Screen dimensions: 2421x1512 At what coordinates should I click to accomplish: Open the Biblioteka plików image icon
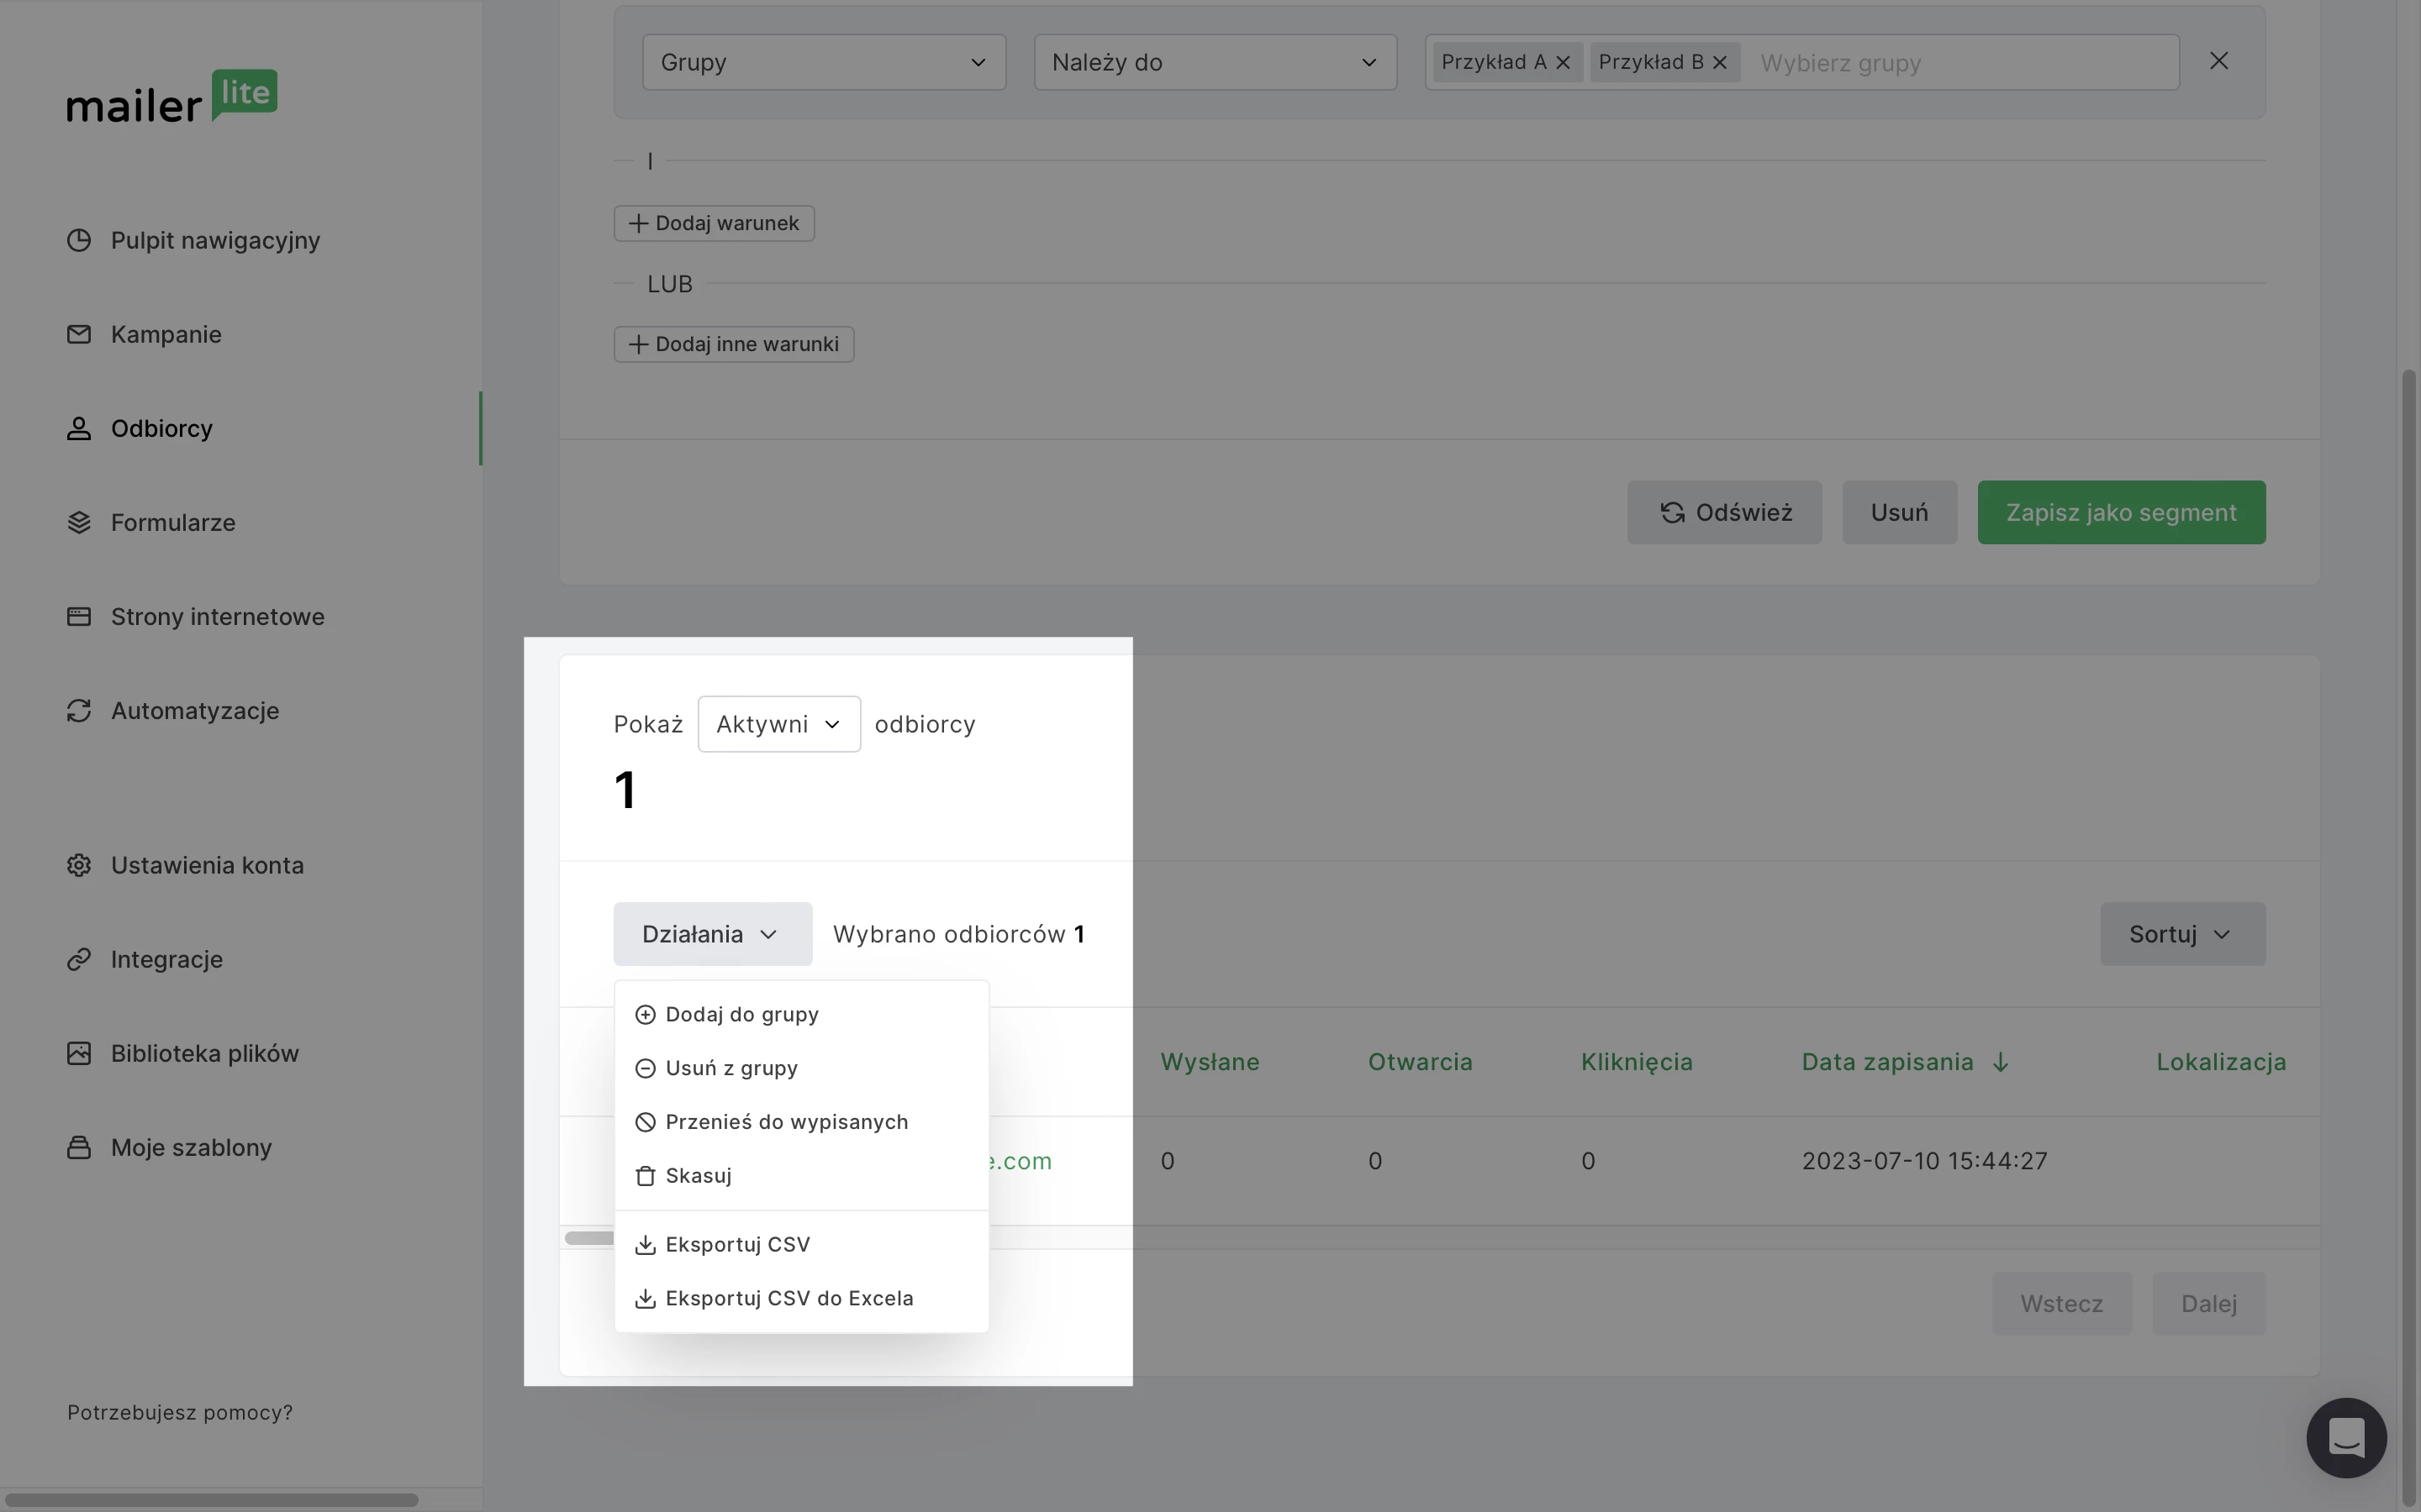click(x=79, y=1053)
